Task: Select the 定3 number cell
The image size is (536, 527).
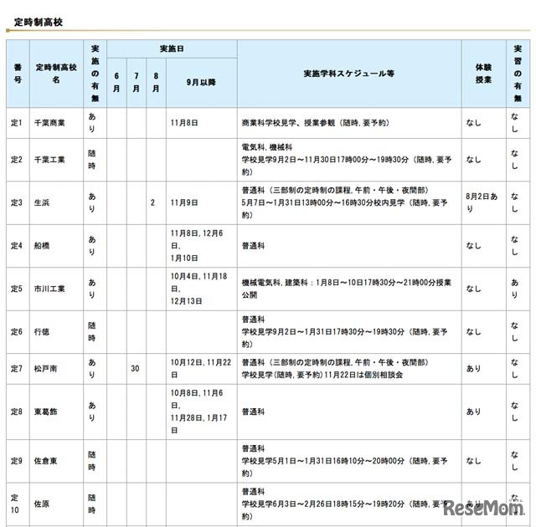Action: pyautogui.click(x=17, y=202)
